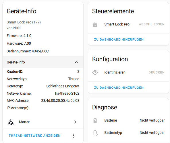Click the Matter logo icon

[x=11, y=122]
